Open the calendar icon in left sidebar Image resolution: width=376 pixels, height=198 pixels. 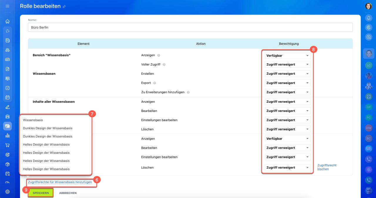pyautogui.click(x=8, y=98)
